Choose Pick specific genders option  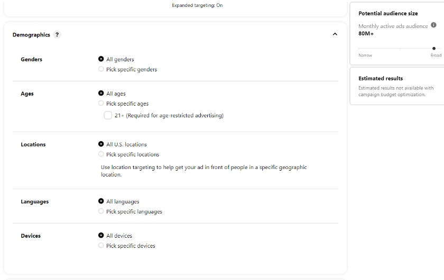pyautogui.click(x=101, y=69)
